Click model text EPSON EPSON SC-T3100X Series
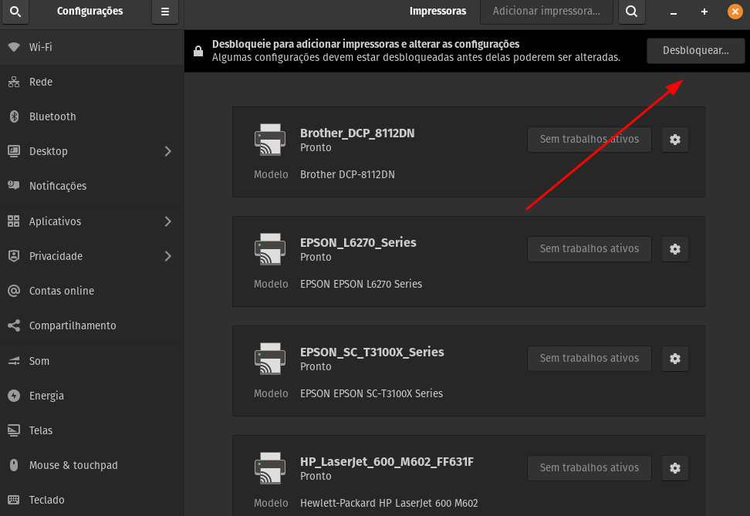 tap(372, 393)
